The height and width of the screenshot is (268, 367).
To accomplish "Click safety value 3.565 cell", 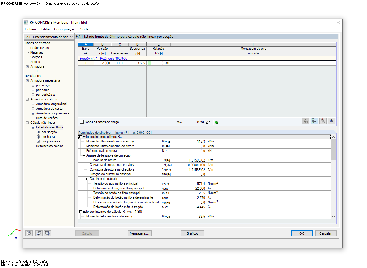I will click(x=137, y=63).
